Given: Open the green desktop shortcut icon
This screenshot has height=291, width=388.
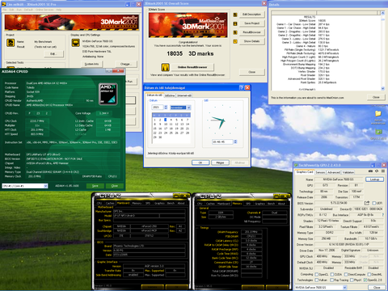Looking at the screenshot, I should pyautogui.click(x=378, y=132).
